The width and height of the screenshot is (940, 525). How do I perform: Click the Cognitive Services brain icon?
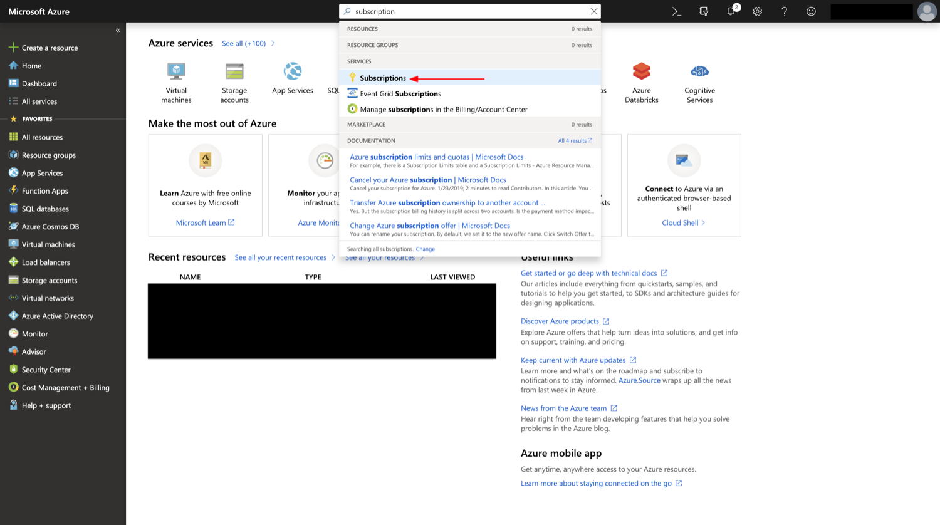(x=699, y=71)
